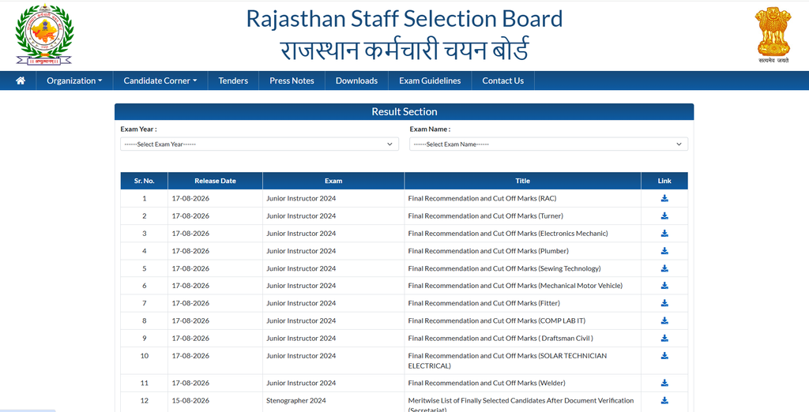Screen dimensions: 809x412
Task: Download the Sewing Technology result file
Action: (x=664, y=268)
